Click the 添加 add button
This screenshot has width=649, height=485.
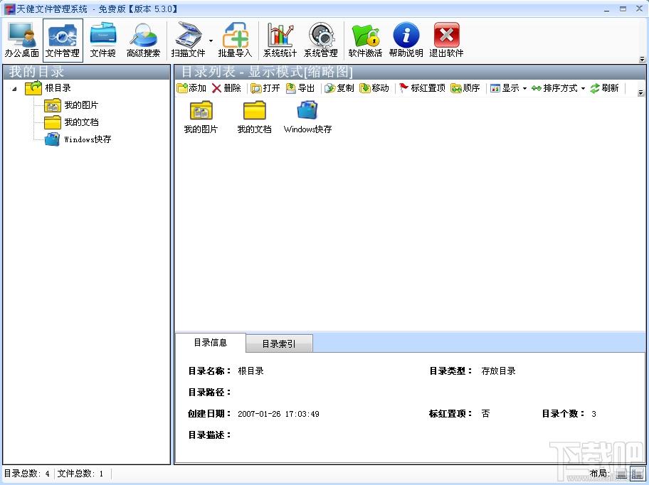click(x=191, y=88)
